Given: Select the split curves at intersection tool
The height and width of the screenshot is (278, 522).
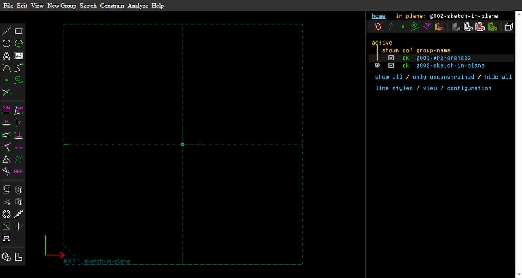Looking at the screenshot, I should click(x=7, y=92).
